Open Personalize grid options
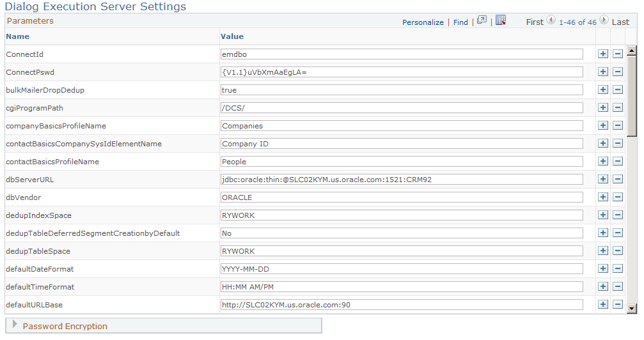Viewport: 644px width, 340px height. coord(423,22)
